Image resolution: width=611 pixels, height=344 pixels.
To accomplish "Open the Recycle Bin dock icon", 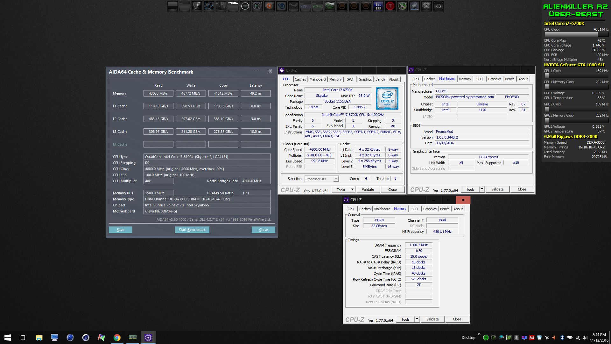I will (x=439, y=6).
